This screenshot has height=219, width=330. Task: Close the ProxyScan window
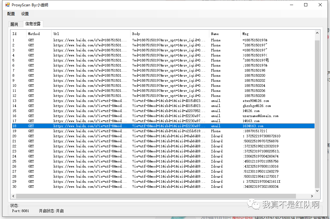tap(320, 5)
